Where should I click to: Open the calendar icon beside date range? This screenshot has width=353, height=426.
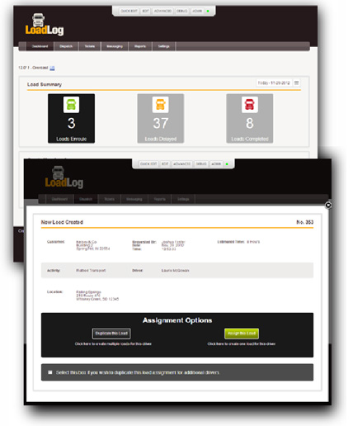tap(296, 83)
